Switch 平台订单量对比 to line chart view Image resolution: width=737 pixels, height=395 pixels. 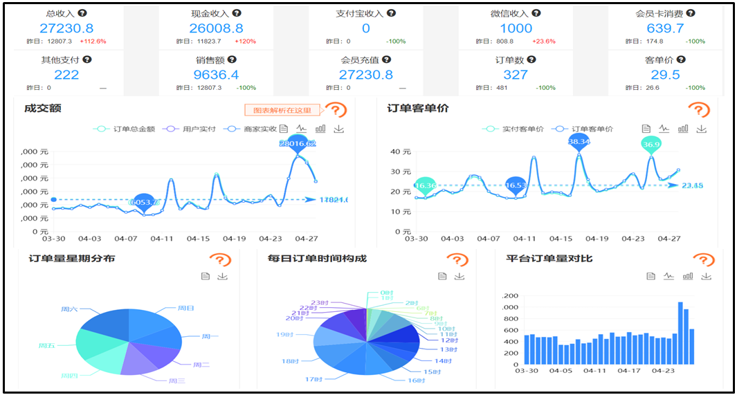tap(669, 277)
